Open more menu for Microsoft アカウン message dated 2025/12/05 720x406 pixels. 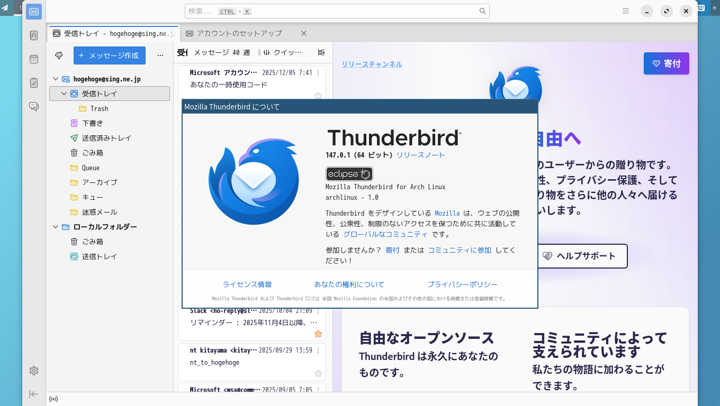[318, 73]
